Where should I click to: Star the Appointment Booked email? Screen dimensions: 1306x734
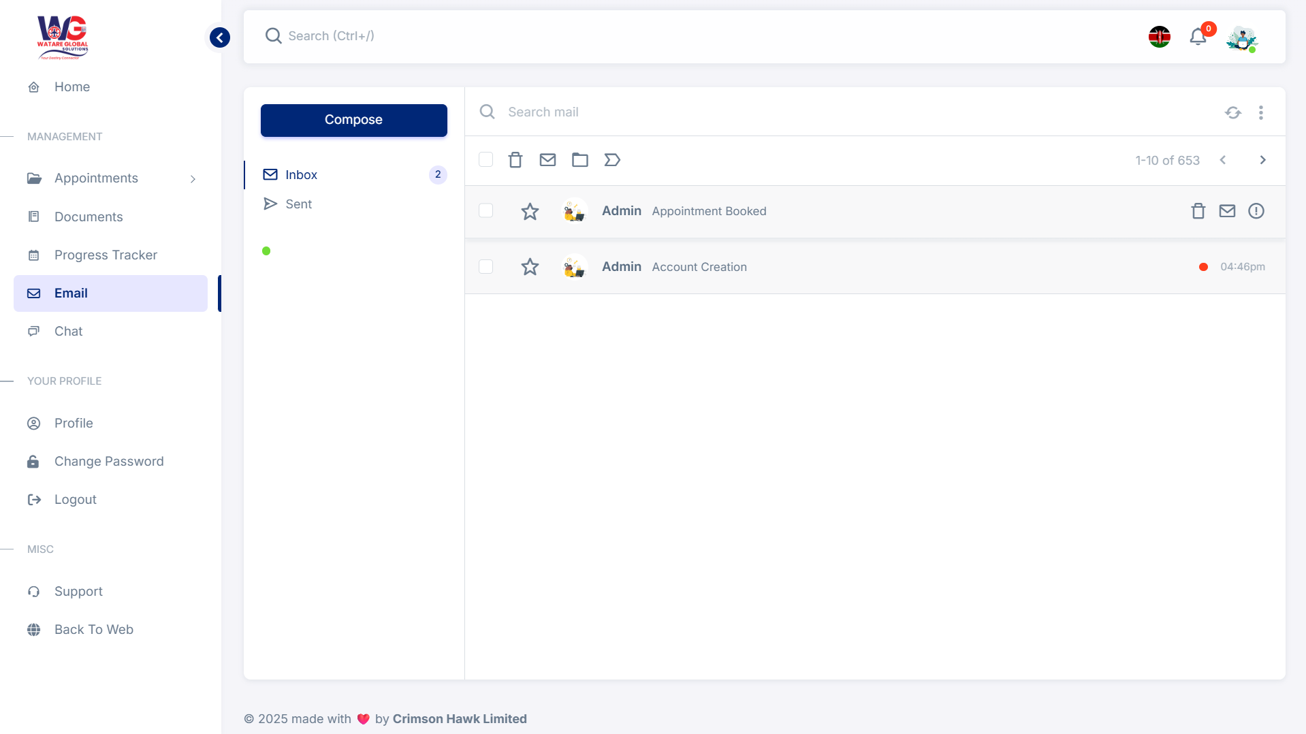pos(530,211)
